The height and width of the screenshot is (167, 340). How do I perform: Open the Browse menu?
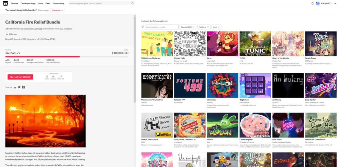pos(15,3)
